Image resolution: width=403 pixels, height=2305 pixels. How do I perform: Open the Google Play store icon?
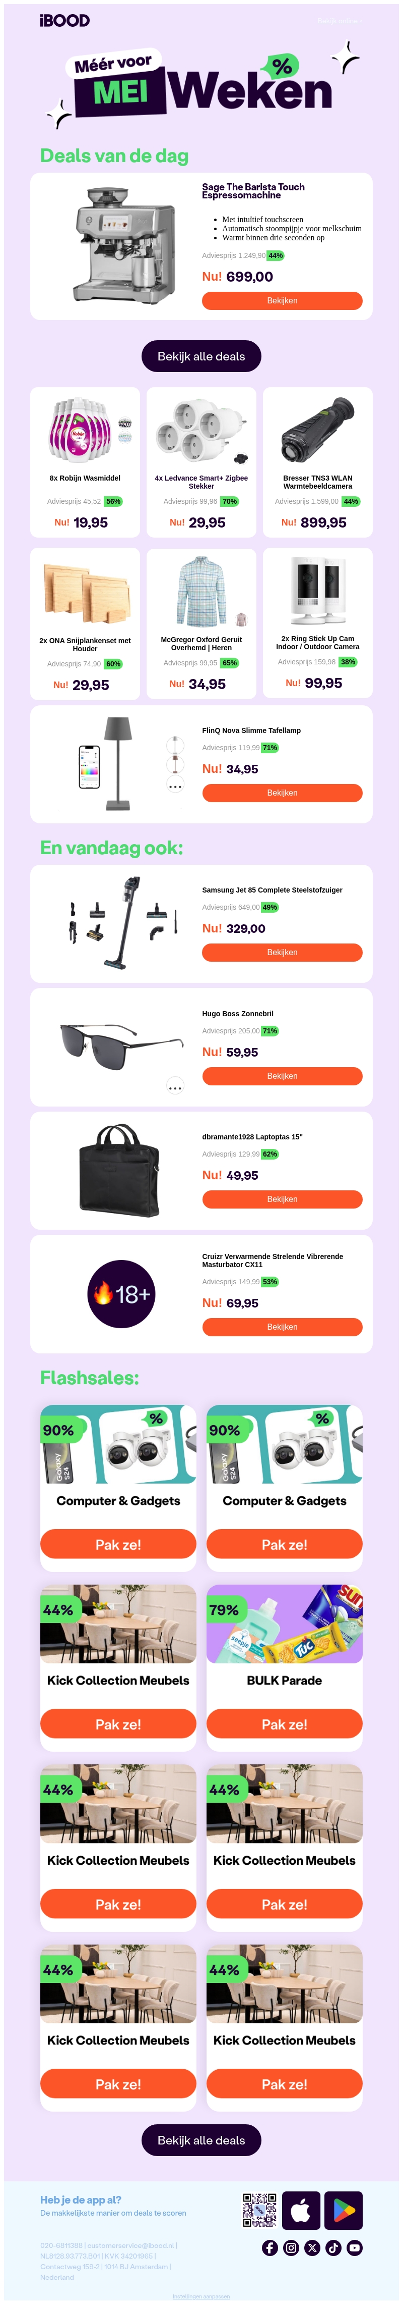[343, 2210]
